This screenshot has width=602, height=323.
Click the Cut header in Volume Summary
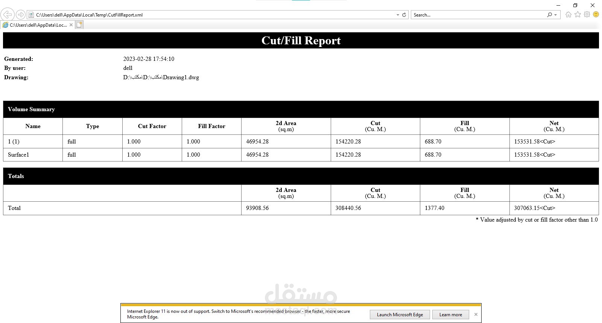coord(375,126)
